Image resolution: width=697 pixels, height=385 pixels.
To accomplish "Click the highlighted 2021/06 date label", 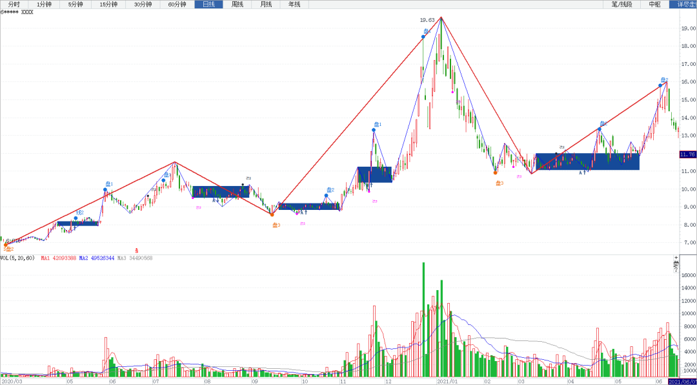I will click(x=682, y=382).
